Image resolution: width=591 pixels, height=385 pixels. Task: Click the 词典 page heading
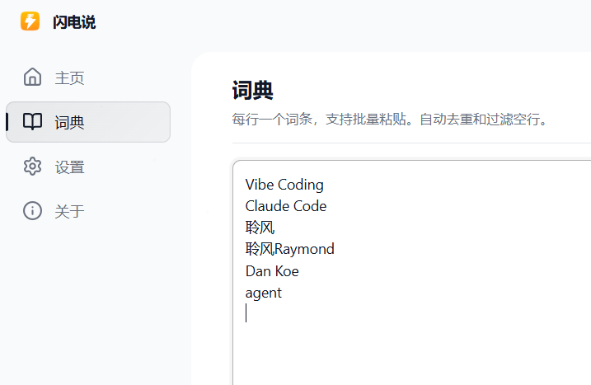(253, 90)
